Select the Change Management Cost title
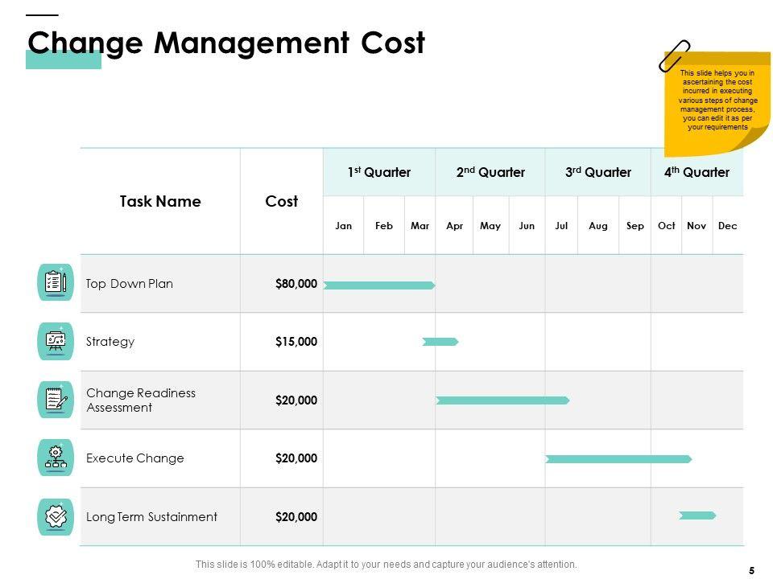Viewport: 773px width, 579px height. click(226, 43)
